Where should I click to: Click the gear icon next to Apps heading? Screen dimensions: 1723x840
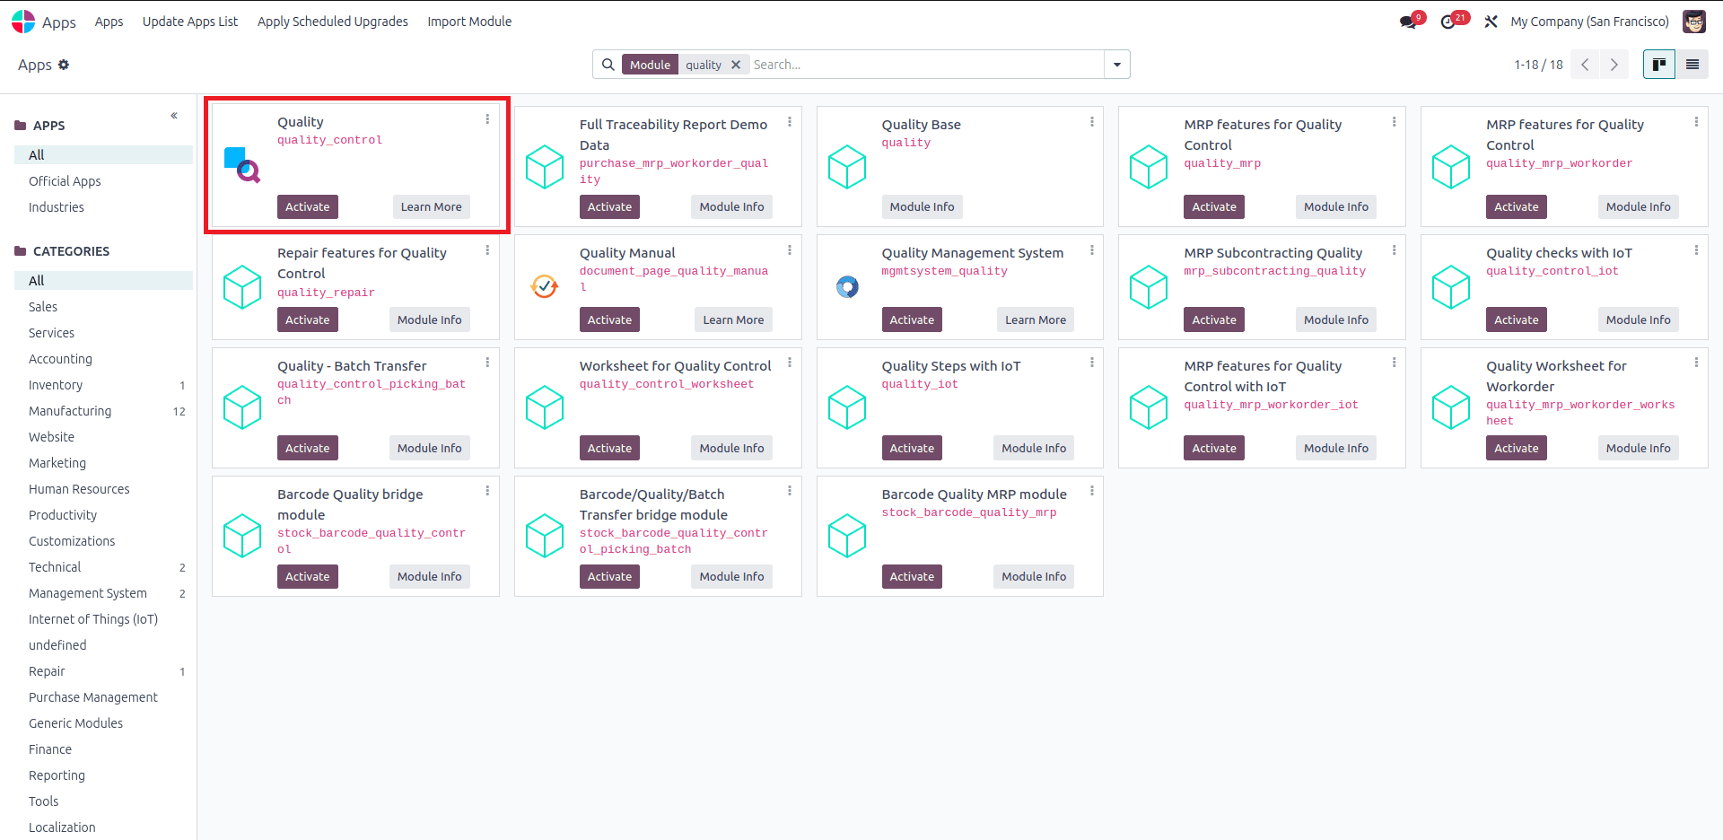[63, 64]
